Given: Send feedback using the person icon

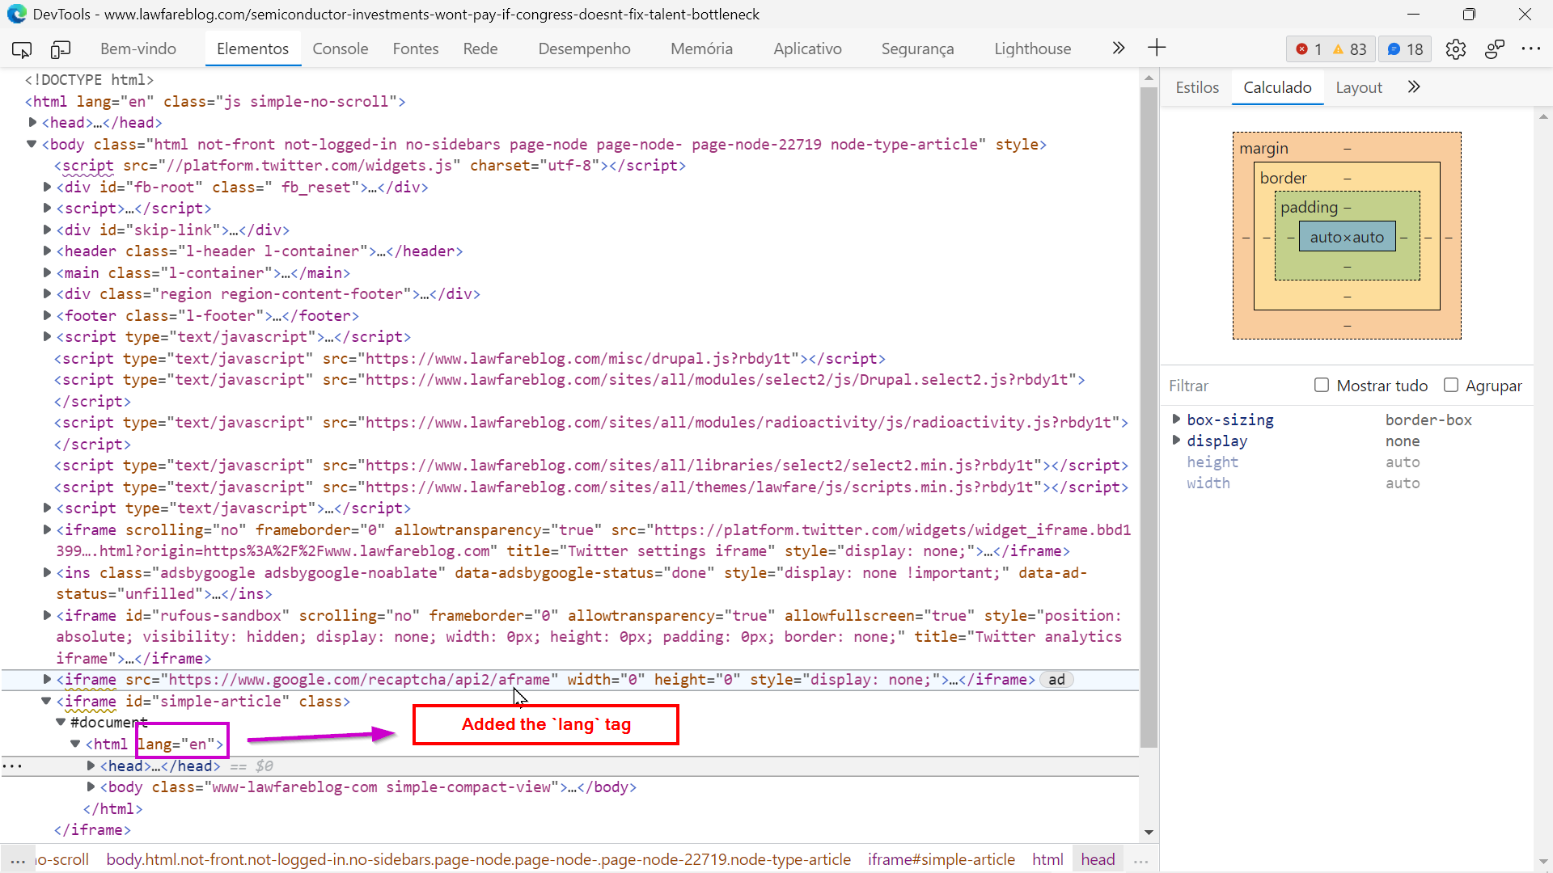Looking at the screenshot, I should point(1495,49).
